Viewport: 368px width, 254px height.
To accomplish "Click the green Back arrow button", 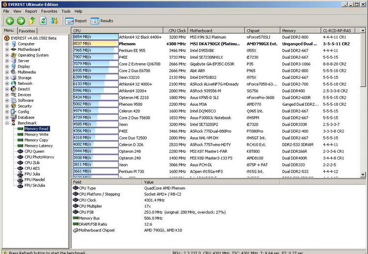I will [x=10, y=21].
